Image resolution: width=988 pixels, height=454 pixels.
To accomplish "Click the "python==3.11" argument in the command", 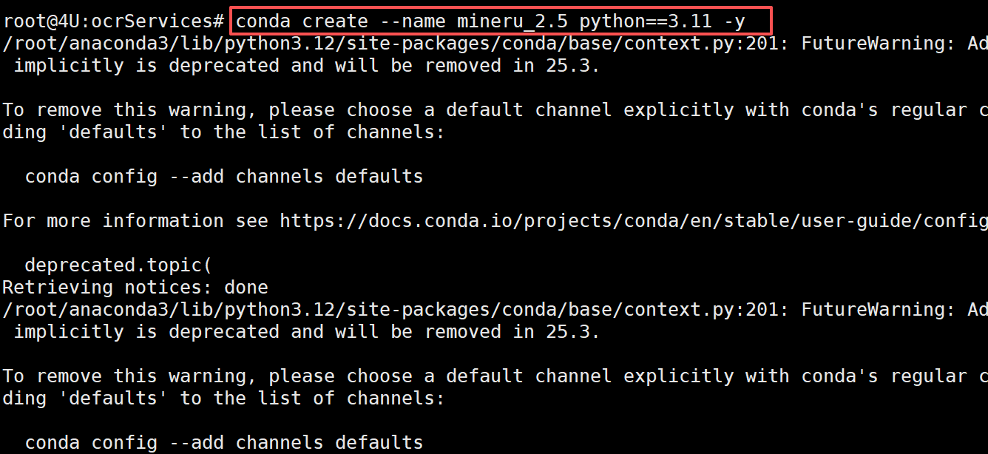I will [x=645, y=21].
